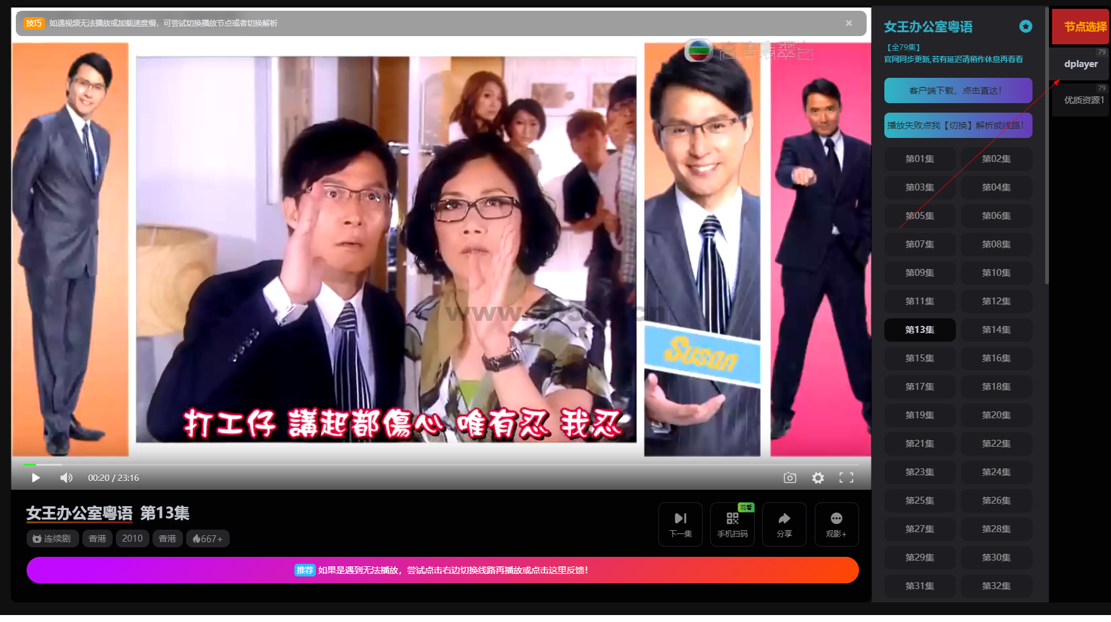Play episode 第26集
Viewport: 1111px width, 622px height.
[996, 501]
